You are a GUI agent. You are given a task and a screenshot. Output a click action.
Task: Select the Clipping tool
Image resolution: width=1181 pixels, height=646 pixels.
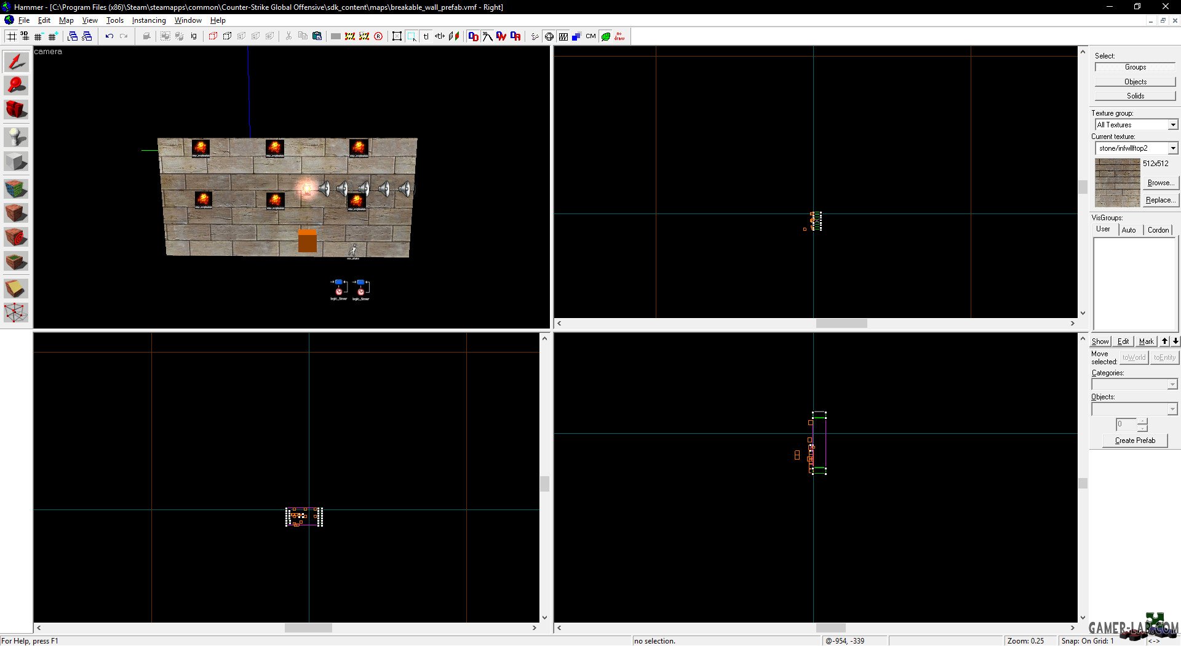pyautogui.click(x=16, y=288)
